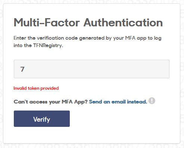Image resolution: width=184 pixels, height=148 pixels.
Task: Click the exclamation info icon beside email link
Action: pyautogui.click(x=152, y=101)
